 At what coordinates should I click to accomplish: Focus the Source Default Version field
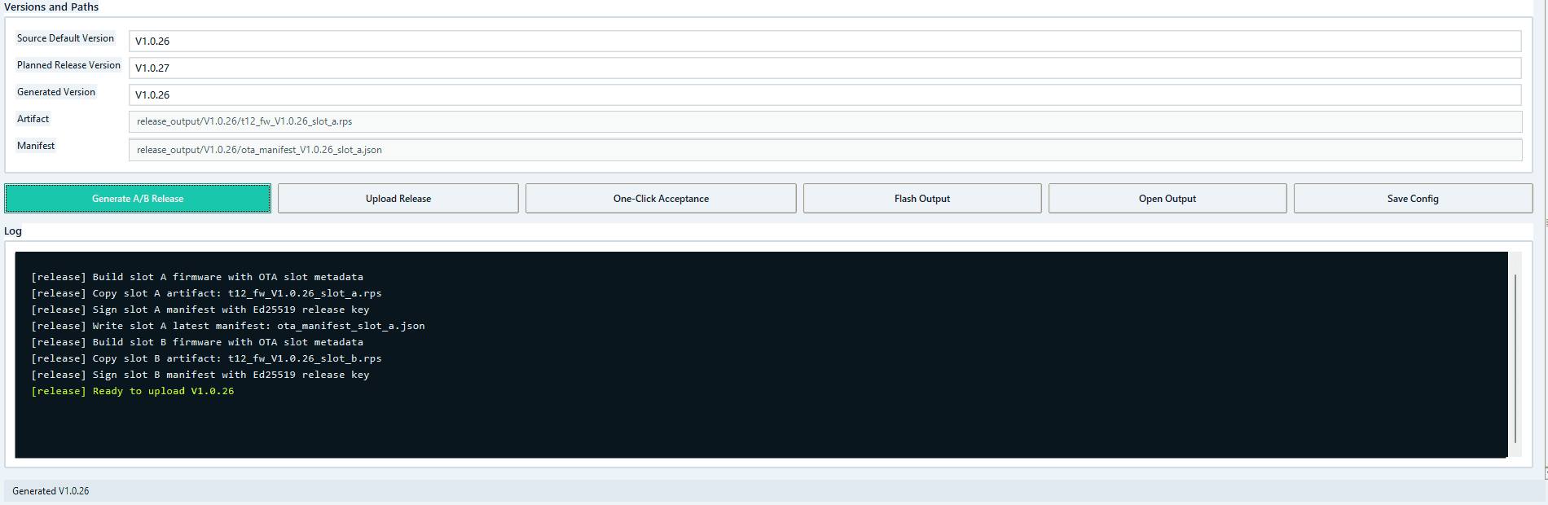(825, 41)
